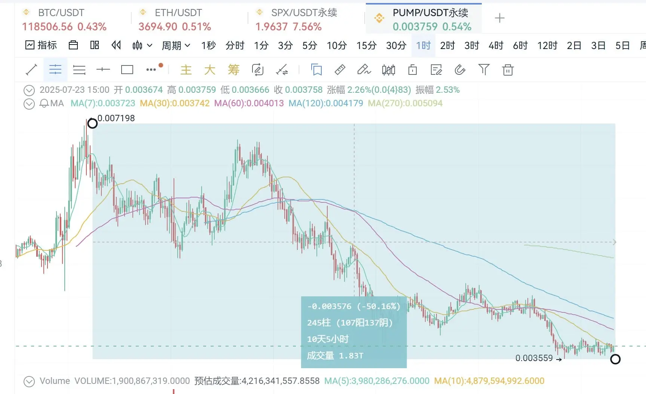The width and height of the screenshot is (646, 394).
Task: Select the 1分 timeframe
Action: click(261, 46)
